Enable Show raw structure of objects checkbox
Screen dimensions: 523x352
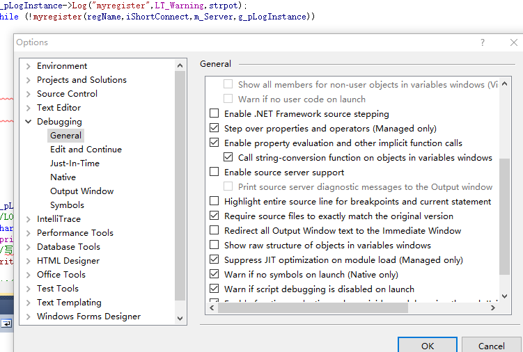coord(214,245)
